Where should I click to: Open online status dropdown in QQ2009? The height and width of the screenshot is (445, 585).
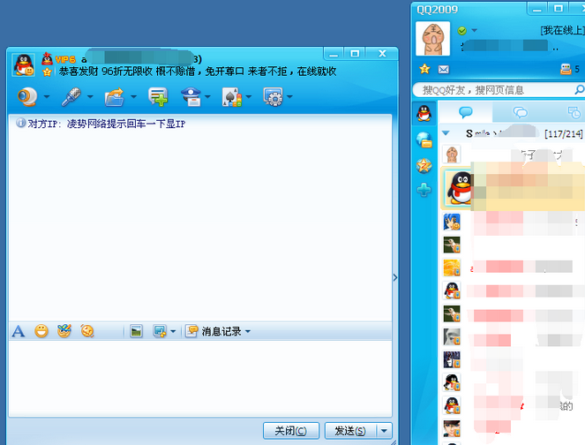click(x=475, y=30)
